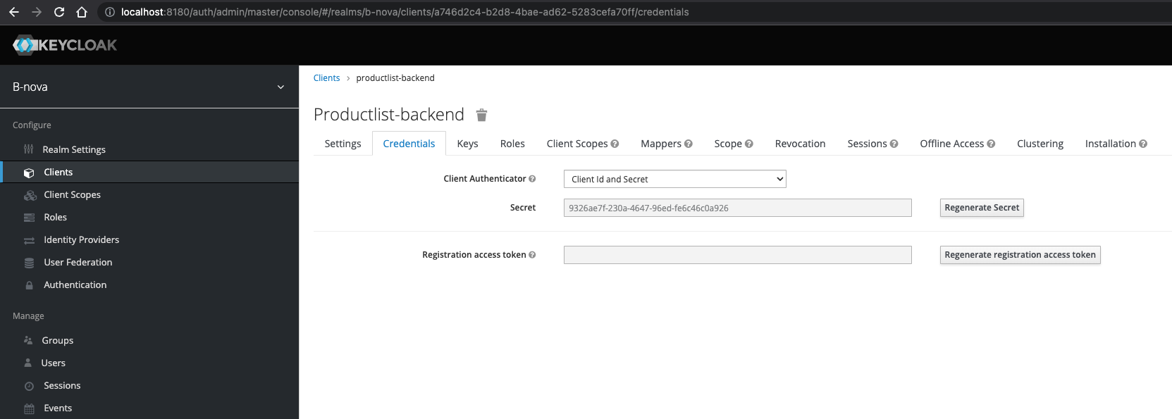This screenshot has height=419, width=1172.
Task: Click the Productlist-backend page heading
Action: pos(389,115)
